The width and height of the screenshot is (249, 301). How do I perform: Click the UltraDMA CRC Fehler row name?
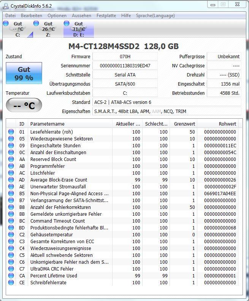[x=52, y=269]
